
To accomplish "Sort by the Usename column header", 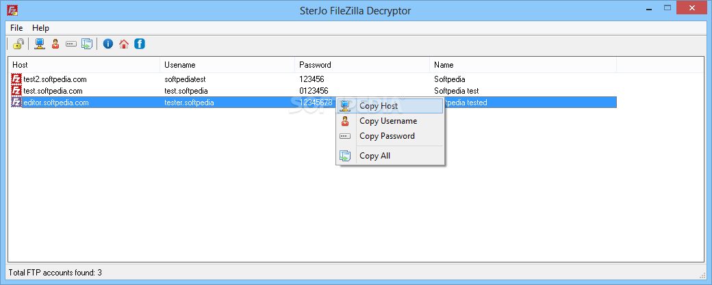I will pyautogui.click(x=227, y=65).
